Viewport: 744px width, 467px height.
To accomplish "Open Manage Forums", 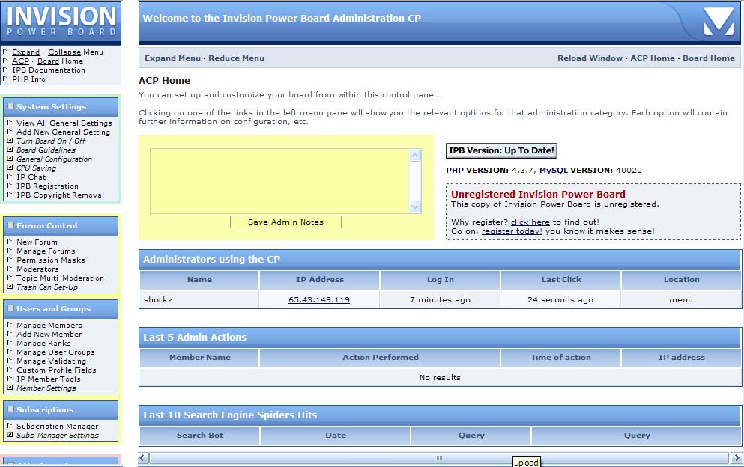I will point(46,251).
